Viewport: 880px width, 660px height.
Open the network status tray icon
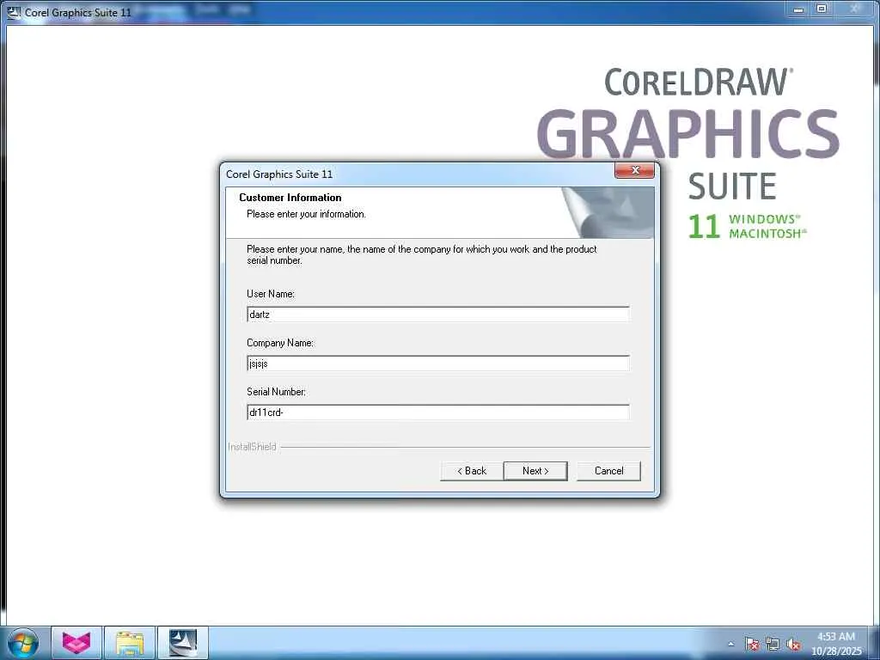pyautogui.click(x=773, y=644)
